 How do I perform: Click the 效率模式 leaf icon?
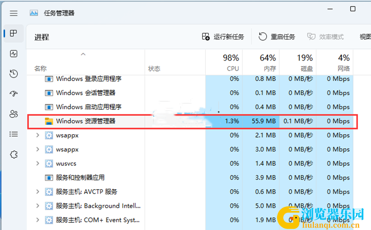pyautogui.click(x=311, y=37)
